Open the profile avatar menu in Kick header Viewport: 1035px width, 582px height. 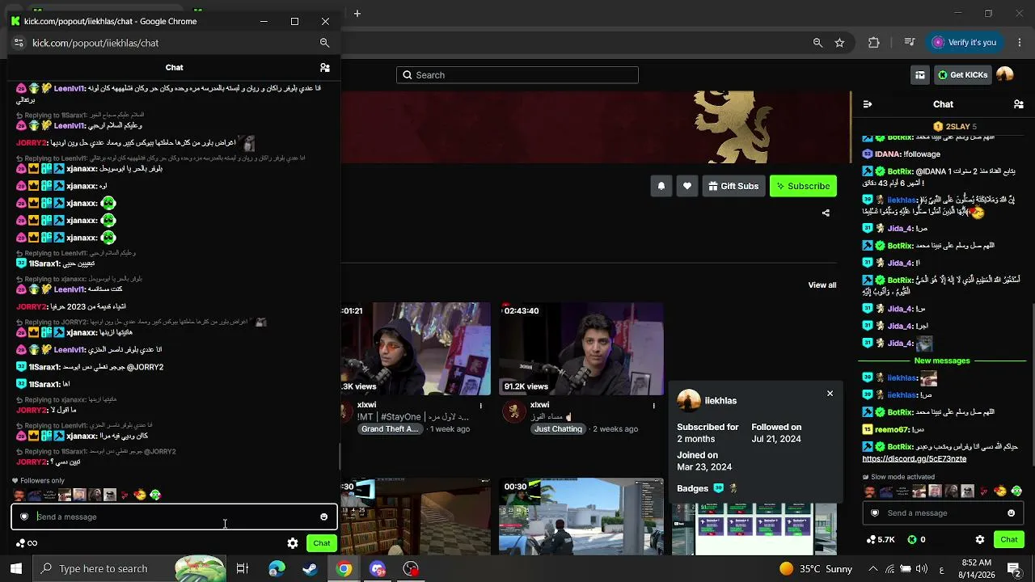point(1004,74)
